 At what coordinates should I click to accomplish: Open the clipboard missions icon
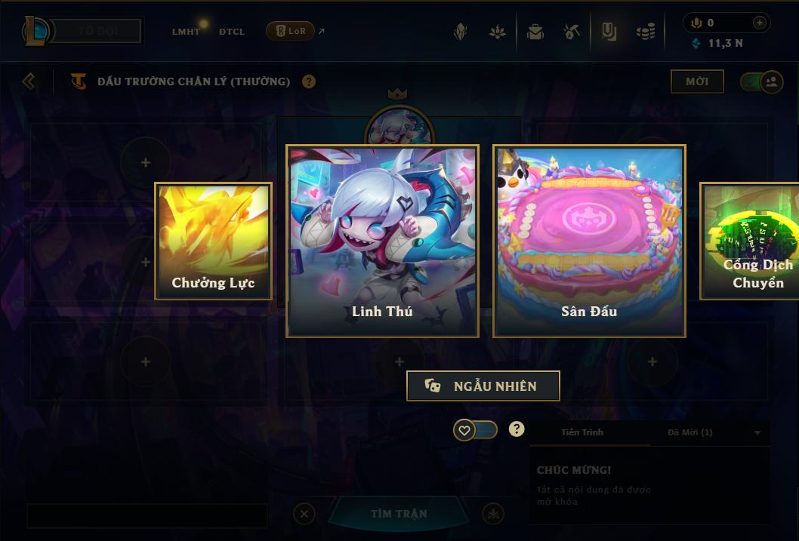pyautogui.click(x=609, y=32)
